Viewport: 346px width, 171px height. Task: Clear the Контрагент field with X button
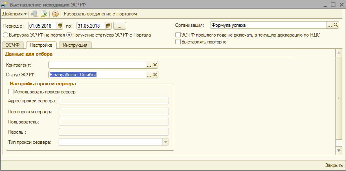pos(155,65)
